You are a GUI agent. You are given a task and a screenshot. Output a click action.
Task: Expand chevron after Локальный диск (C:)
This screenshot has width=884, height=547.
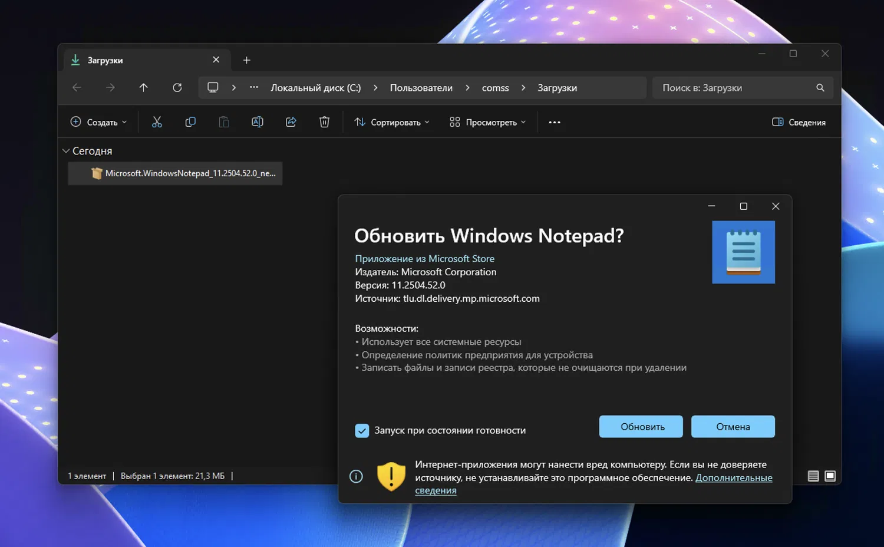[x=375, y=88]
